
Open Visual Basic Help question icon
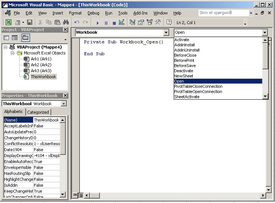(x=169, y=22)
